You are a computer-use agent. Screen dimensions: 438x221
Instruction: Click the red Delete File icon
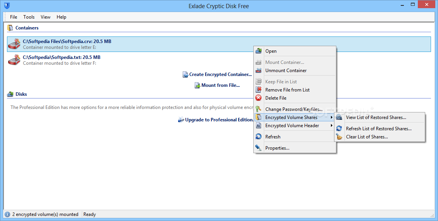pyautogui.click(x=259, y=98)
